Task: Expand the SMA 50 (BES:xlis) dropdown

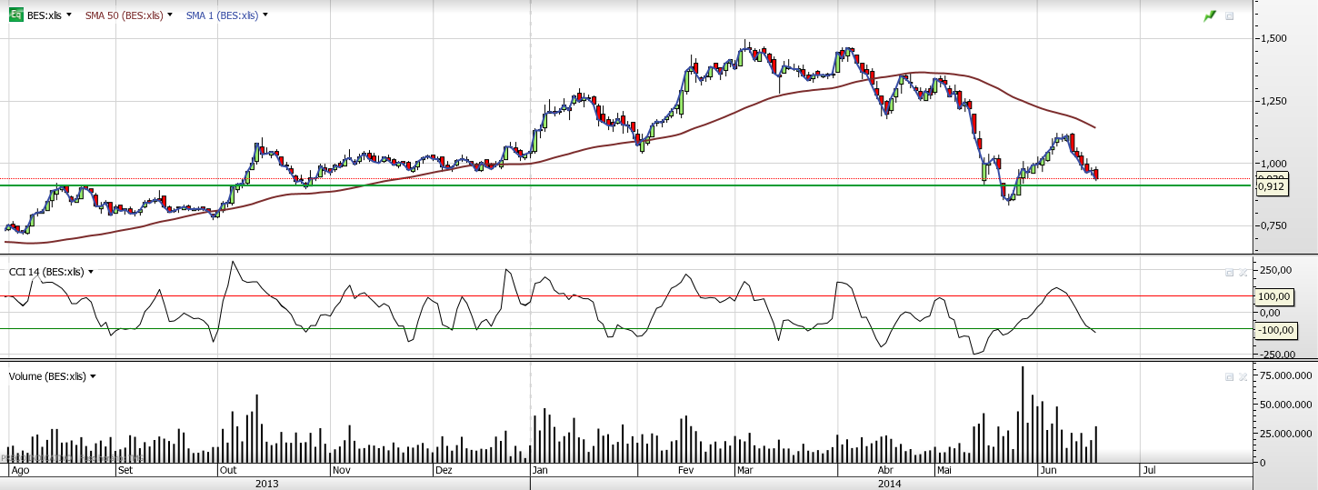Action: 171,15
